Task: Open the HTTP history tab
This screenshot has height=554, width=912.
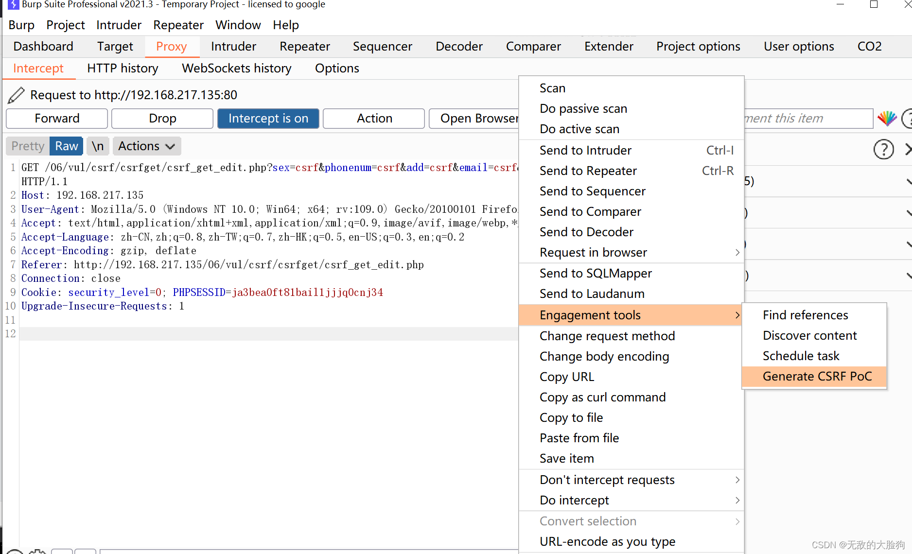Action: tap(123, 69)
